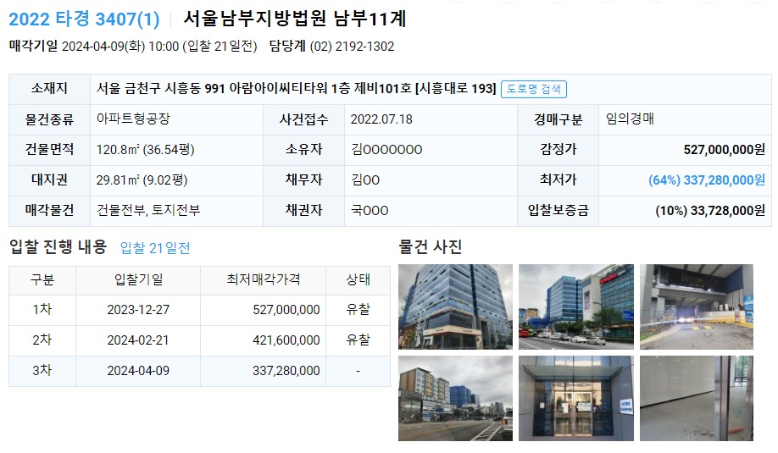Click auction type 임의경매
The width and height of the screenshot is (778, 453).
click(630, 119)
